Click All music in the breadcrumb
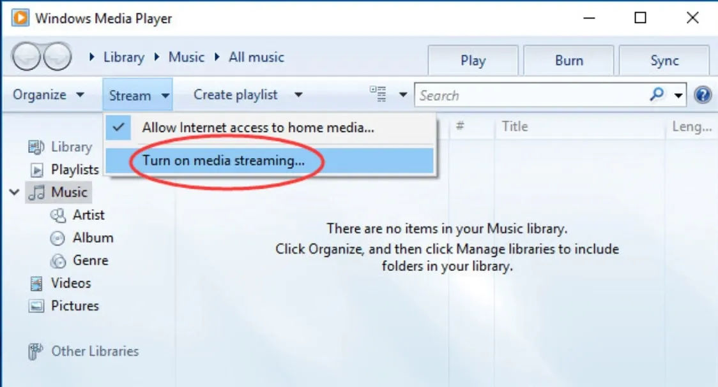Screen dimensions: 718x387 (x=256, y=57)
